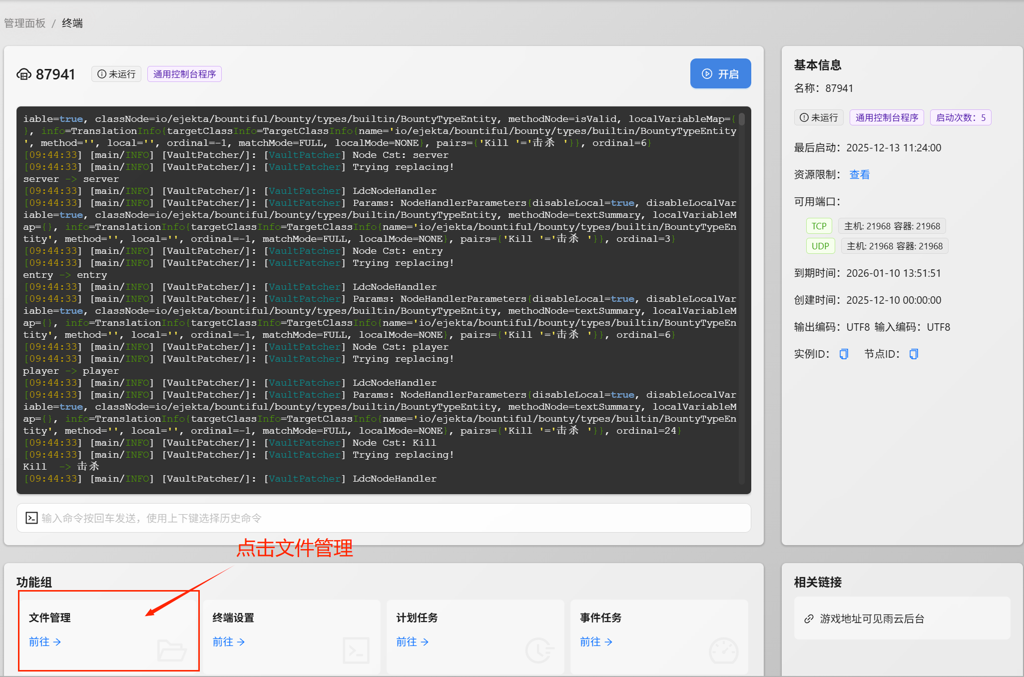The image size is (1024, 677).
Task: Go to 事件任务 via 前往 link
Action: 596,642
